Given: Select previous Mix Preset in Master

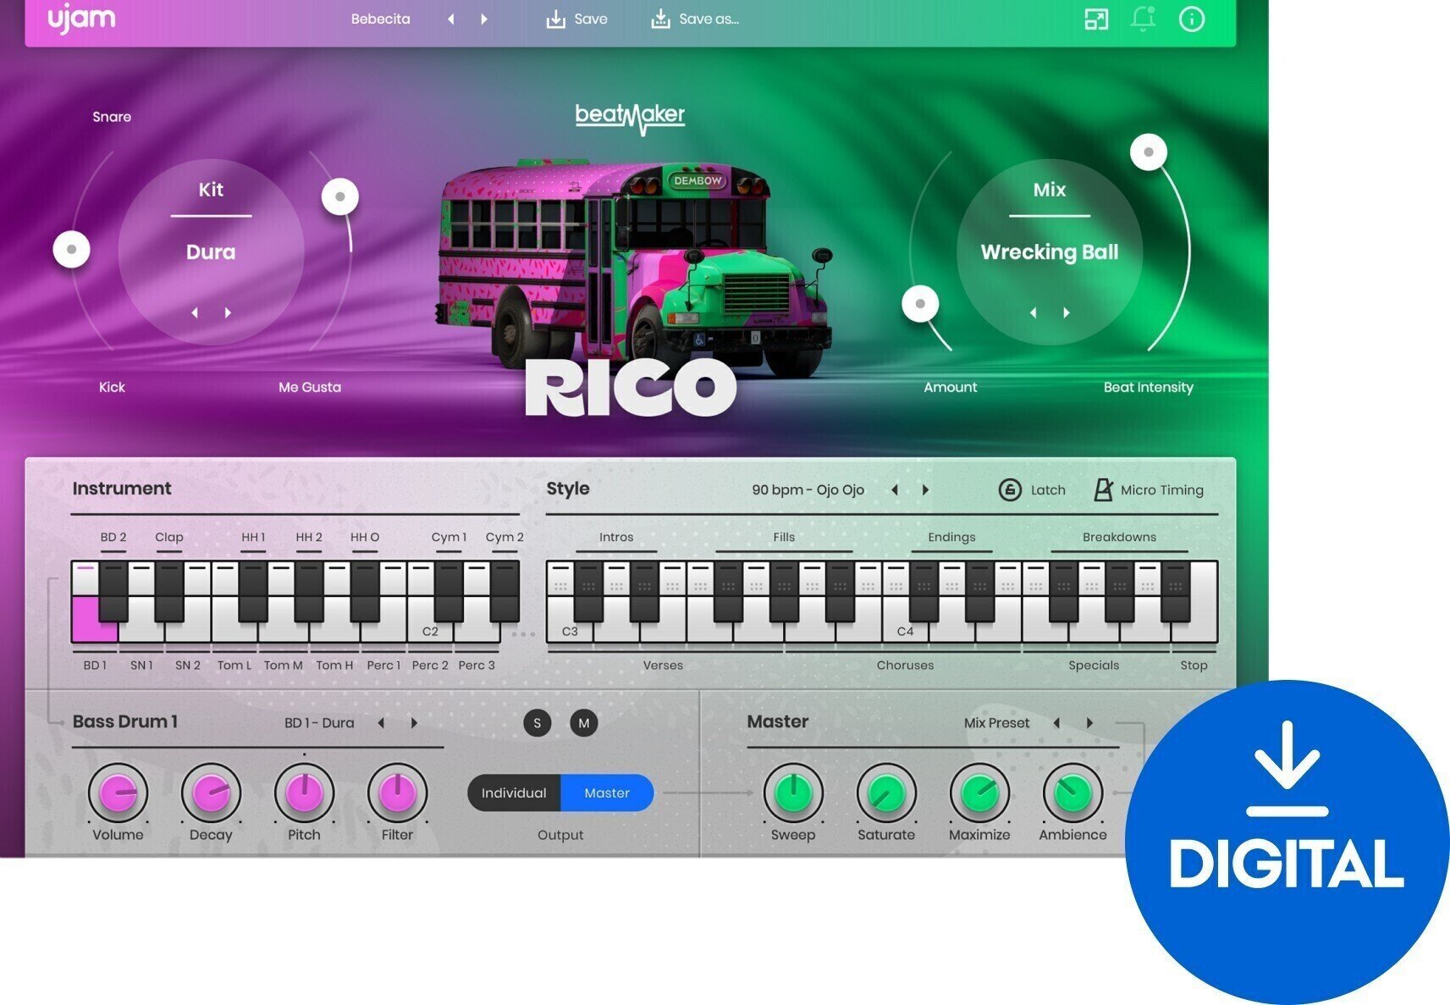Looking at the screenshot, I should (x=1056, y=722).
